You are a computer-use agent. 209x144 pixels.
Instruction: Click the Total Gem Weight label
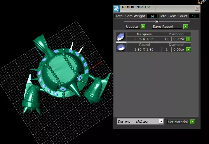pyautogui.click(x=130, y=16)
